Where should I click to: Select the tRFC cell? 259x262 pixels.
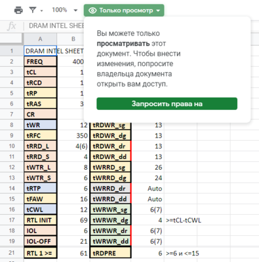click(x=40, y=136)
